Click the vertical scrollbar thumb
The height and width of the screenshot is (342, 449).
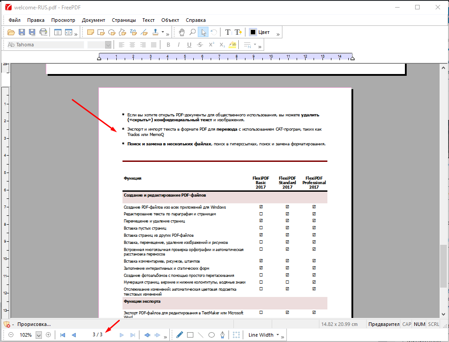point(443,265)
